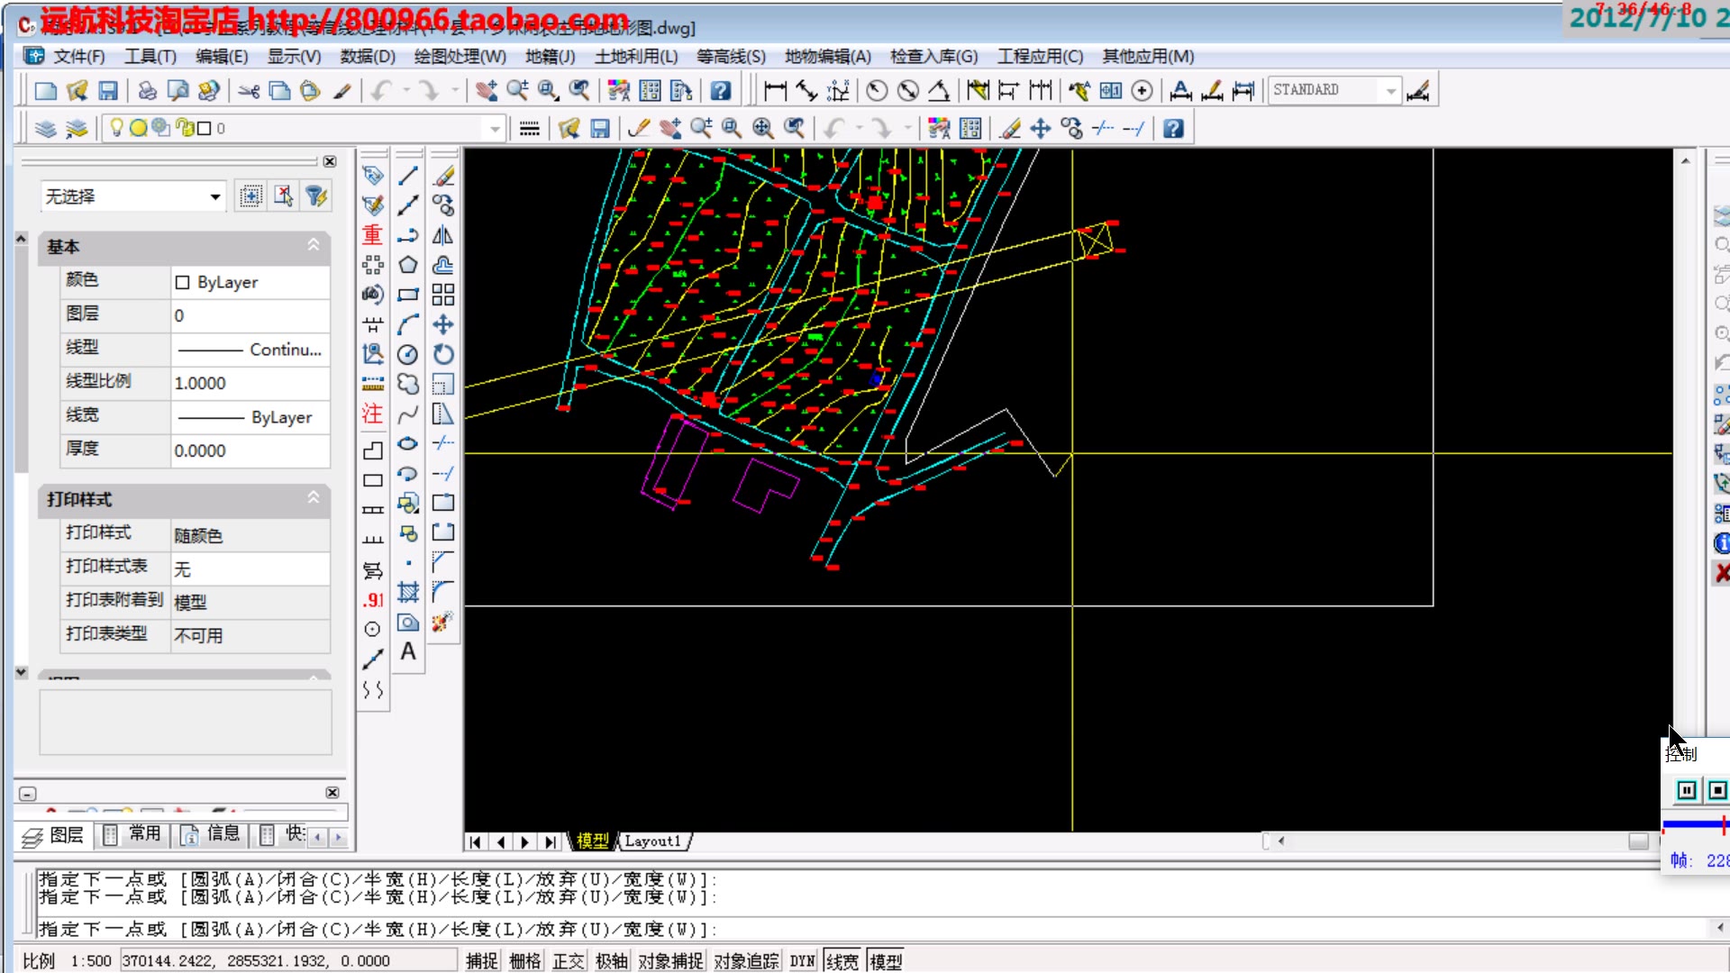Select the multiline Text A tool
This screenshot has height=973, width=1730.
point(408,651)
